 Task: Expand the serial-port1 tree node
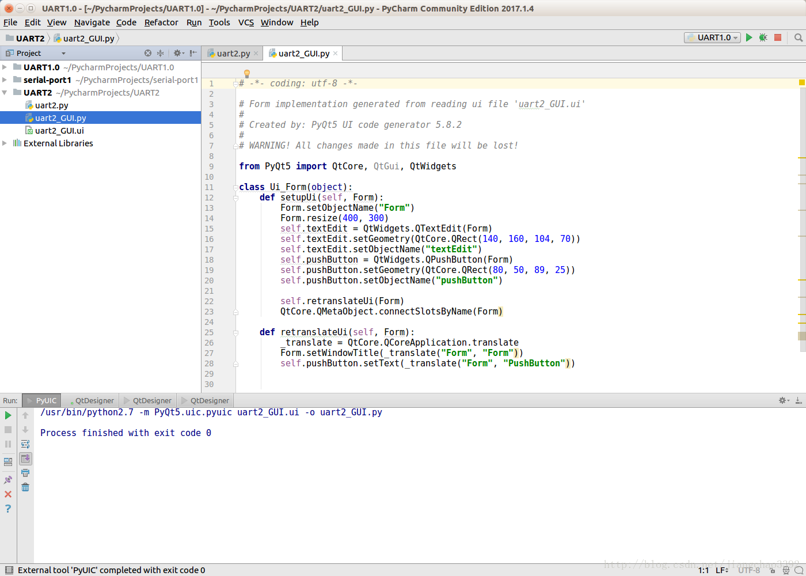(5, 80)
